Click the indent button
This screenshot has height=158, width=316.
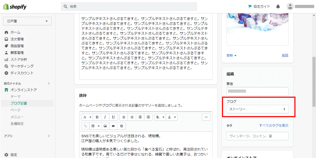point(148,117)
